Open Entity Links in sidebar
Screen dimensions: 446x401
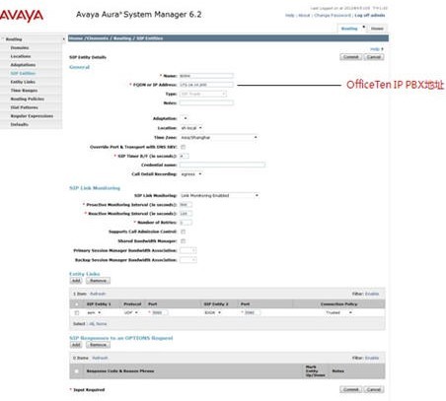pyautogui.click(x=23, y=82)
